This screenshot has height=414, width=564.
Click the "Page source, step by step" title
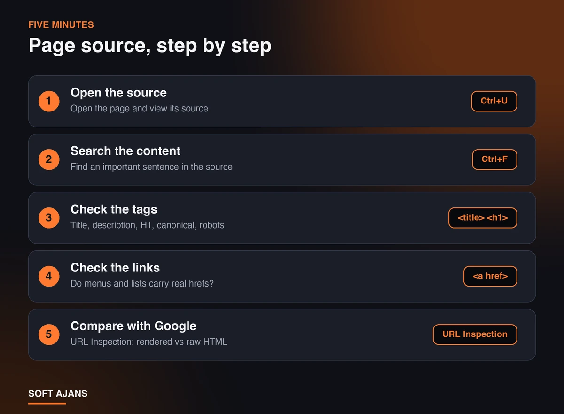pos(150,46)
